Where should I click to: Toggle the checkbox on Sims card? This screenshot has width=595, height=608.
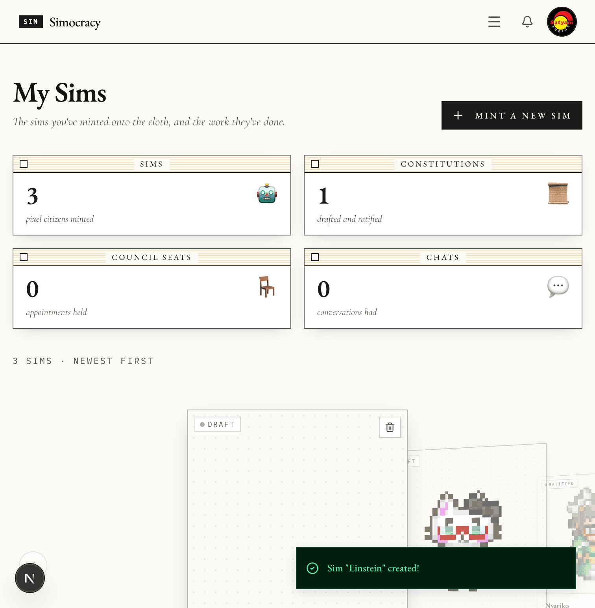(x=24, y=164)
